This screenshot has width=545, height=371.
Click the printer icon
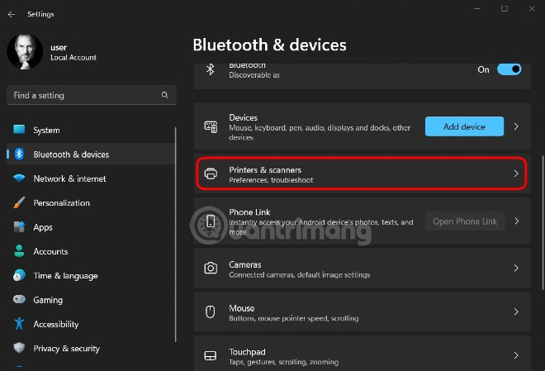pyautogui.click(x=211, y=174)
